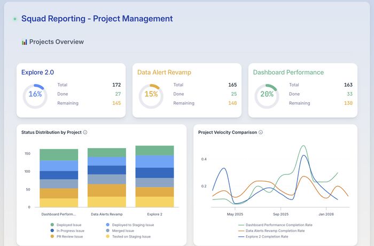
Task: Toggle Deployed Issue legend entry
Action: pyautogui.click(x=66, y=225)
